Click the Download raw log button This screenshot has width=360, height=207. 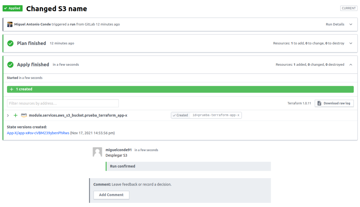[334, 103]
